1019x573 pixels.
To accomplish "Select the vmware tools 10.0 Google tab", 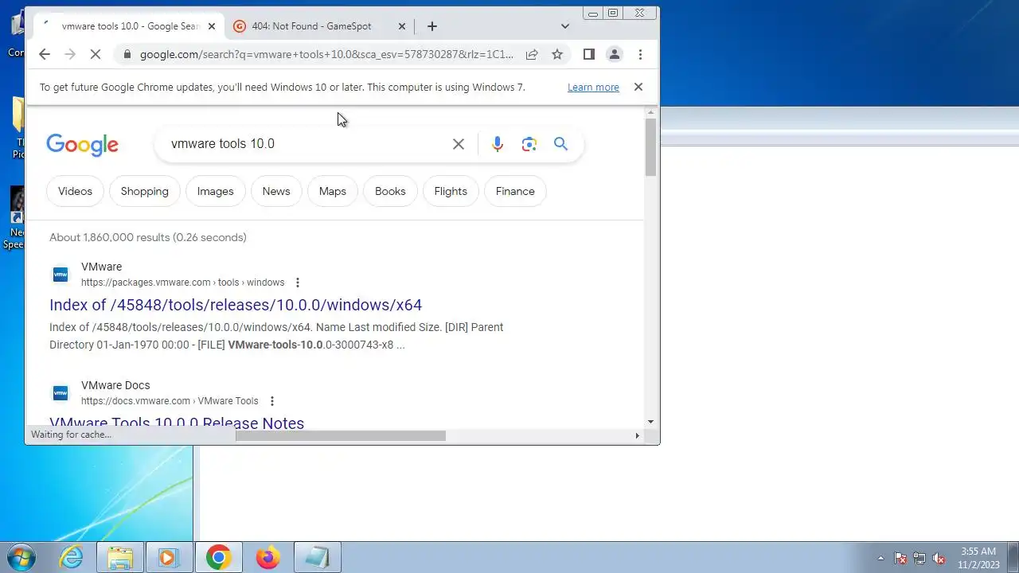I will (130, 26).
